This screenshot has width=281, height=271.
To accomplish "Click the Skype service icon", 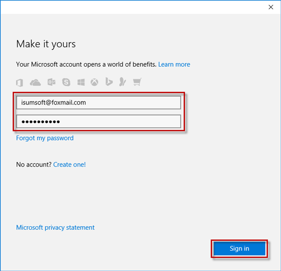I will [x=66, y=82].
